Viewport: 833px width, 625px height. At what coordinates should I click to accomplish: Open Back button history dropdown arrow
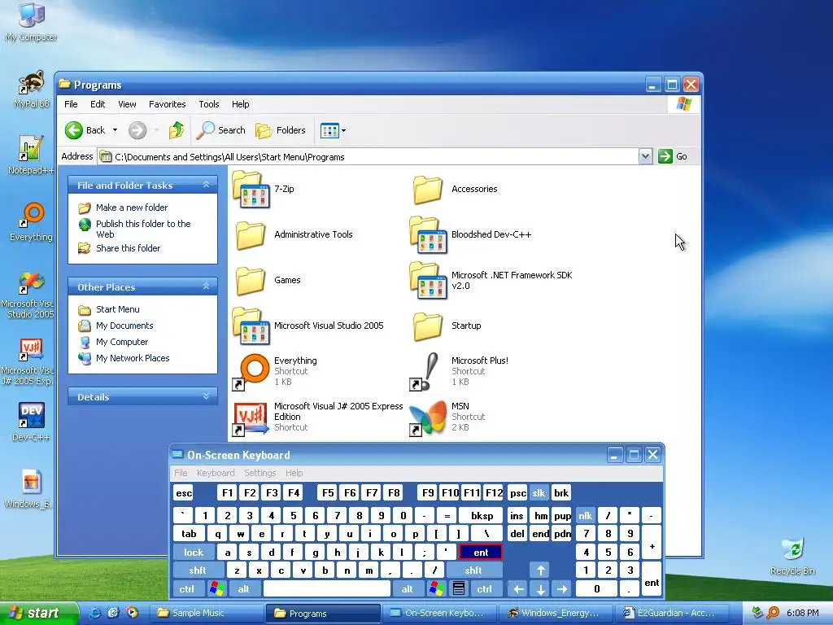[115, 130]
